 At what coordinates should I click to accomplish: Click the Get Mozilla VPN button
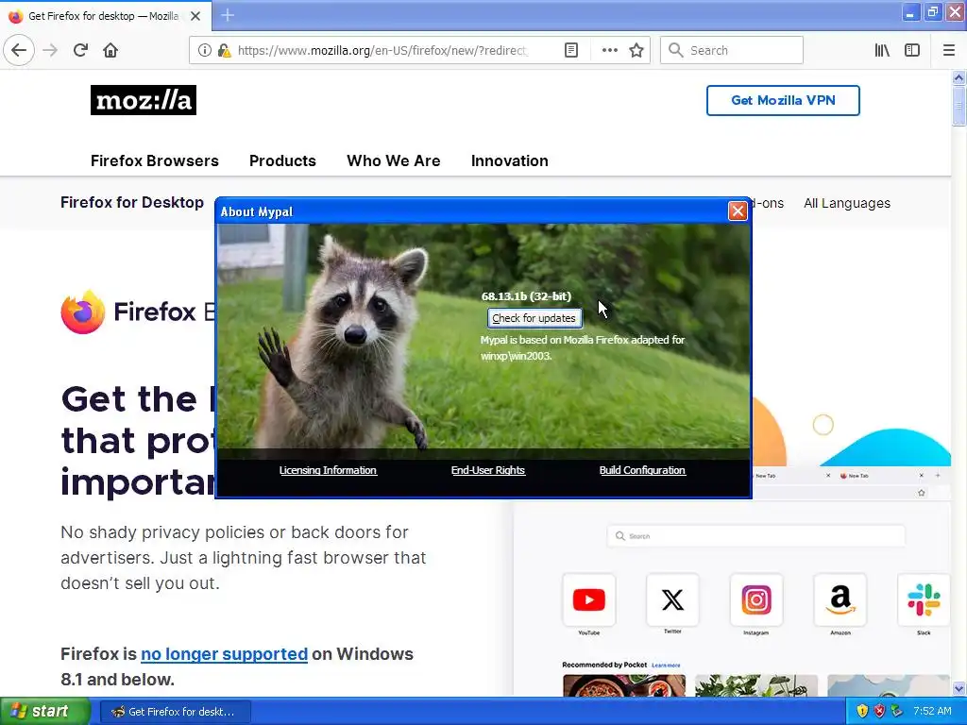pyautogui.click(x=783, y=100)
